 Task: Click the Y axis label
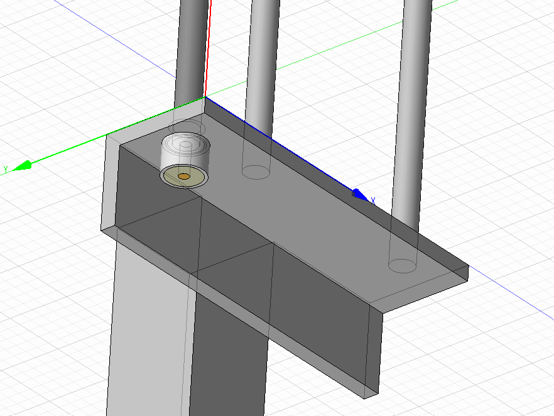pos(6,170)
